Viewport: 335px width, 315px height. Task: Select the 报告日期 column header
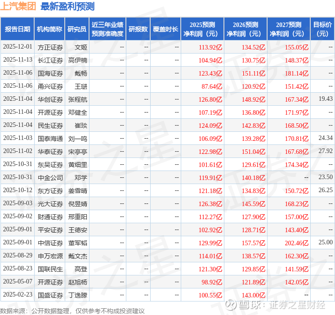pyautogui.click(x=17, y=29)
